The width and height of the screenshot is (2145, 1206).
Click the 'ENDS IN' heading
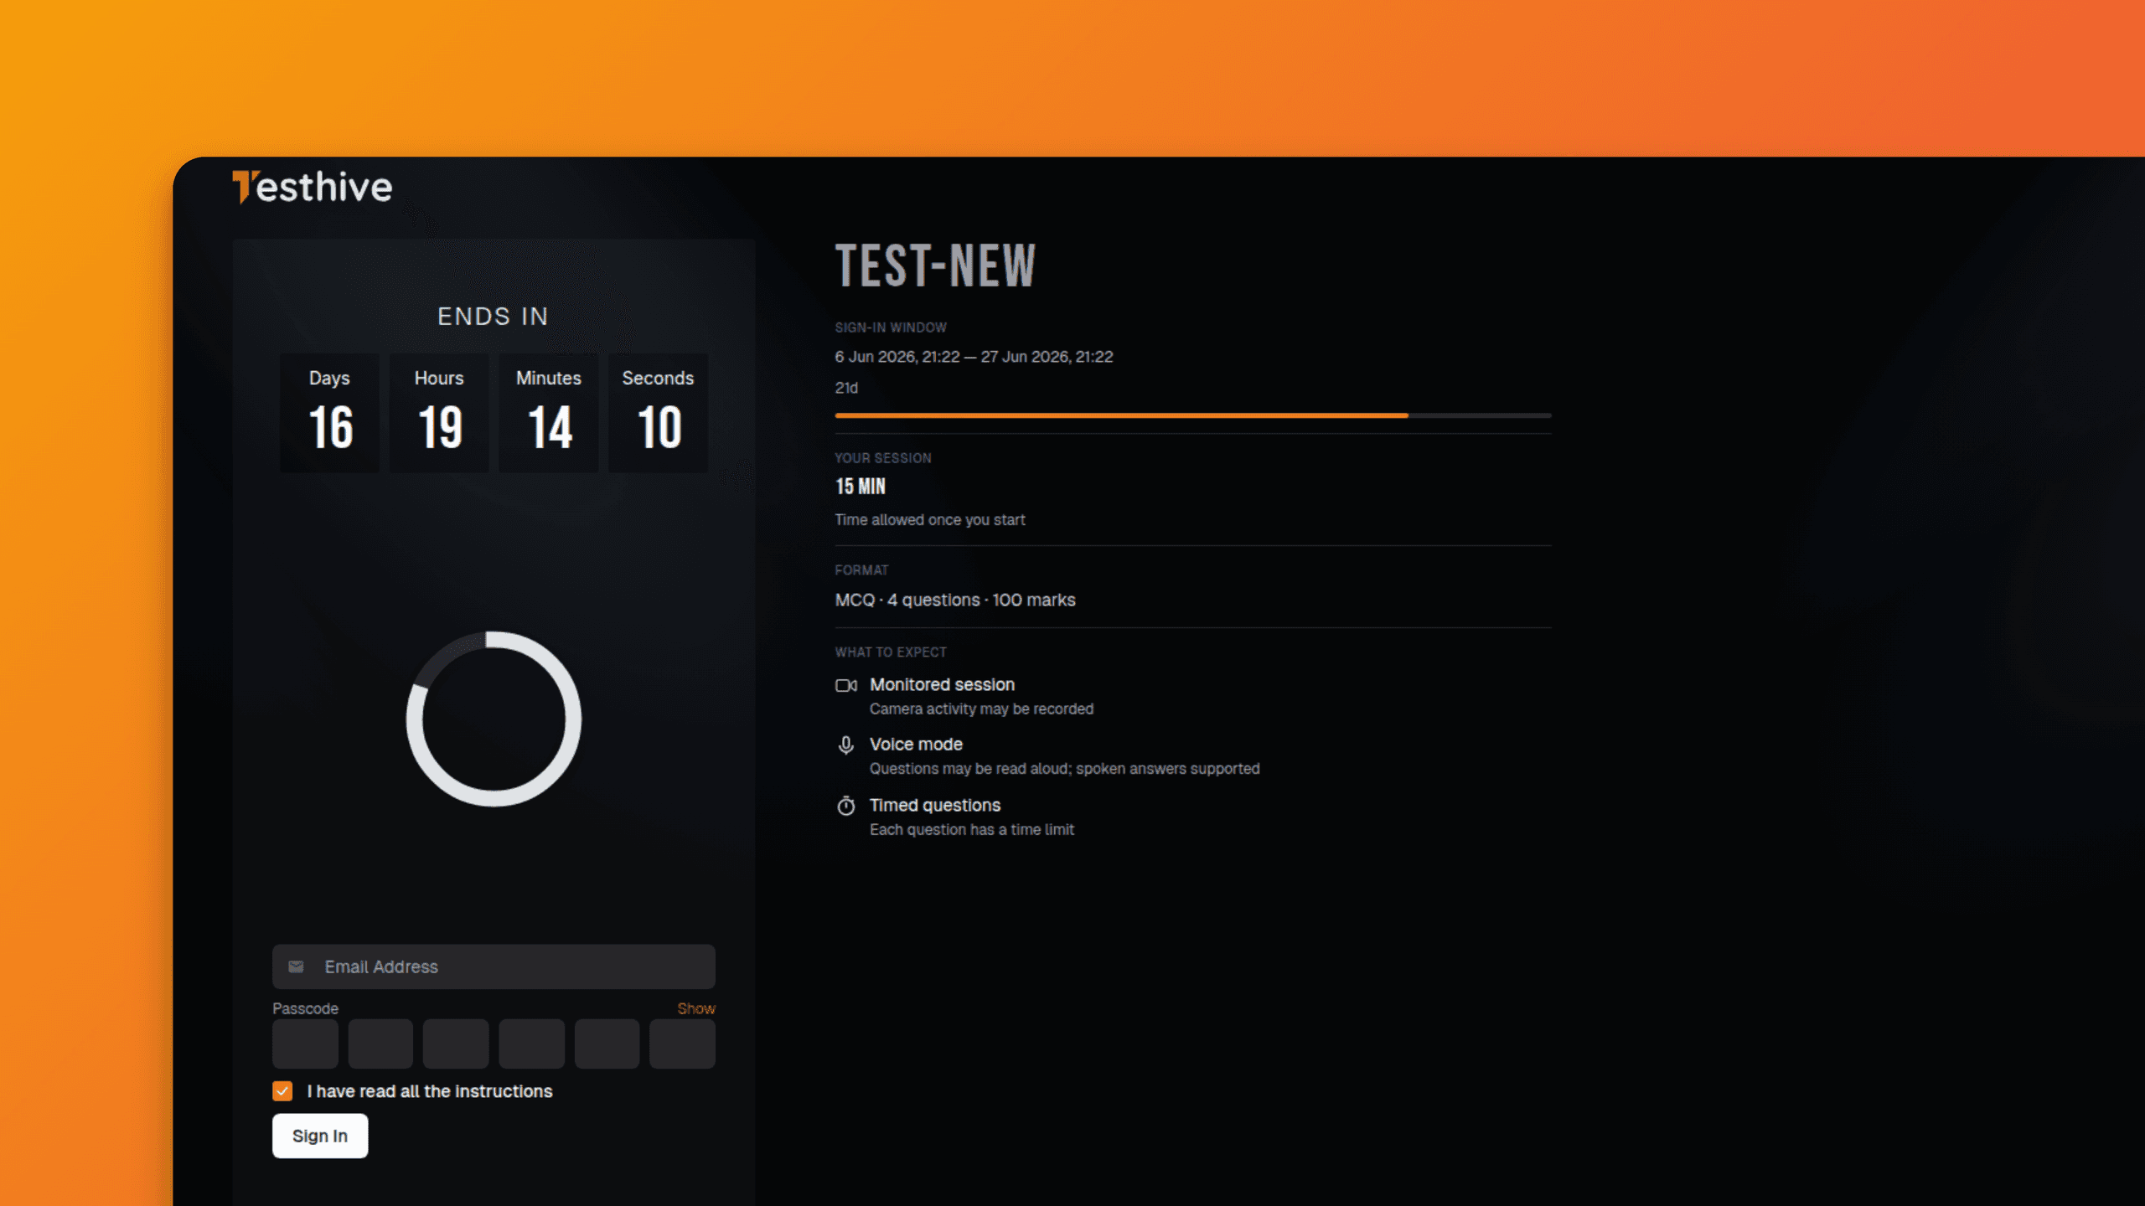tap(493, 317)
